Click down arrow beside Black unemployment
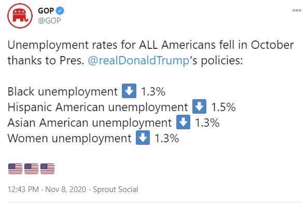 click(x=129, y=91)
